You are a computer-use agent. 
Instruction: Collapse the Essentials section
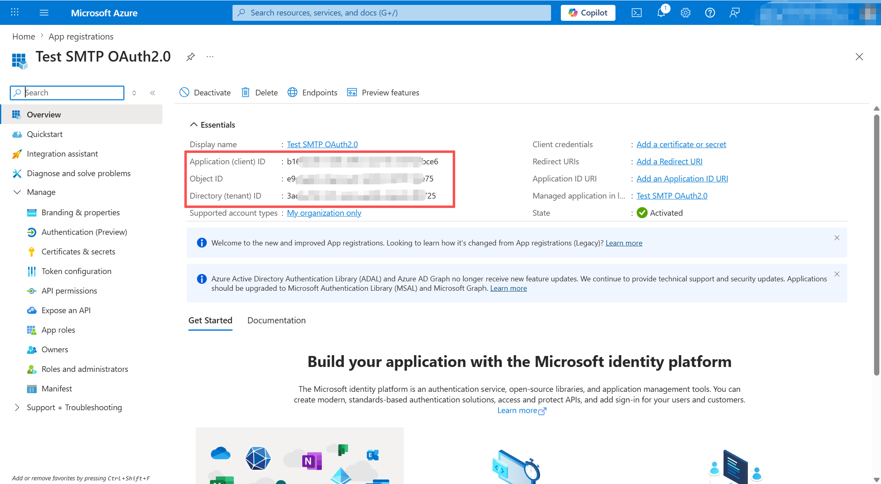tap(194, 125)
